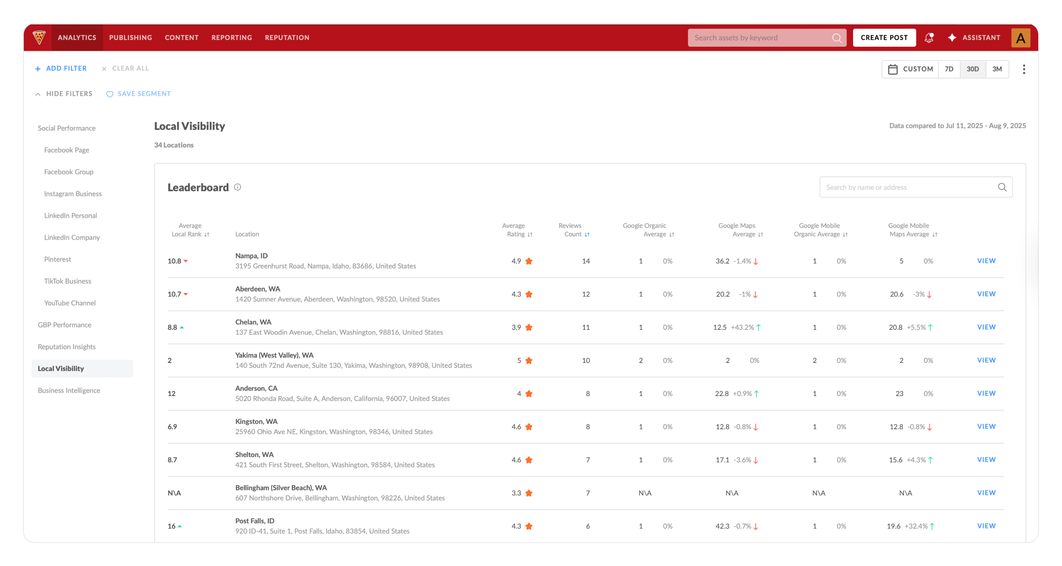The height and width of the screenshot is (566, 1062).
Task: Click the pizza logo icon
Action: coord(39,37)
